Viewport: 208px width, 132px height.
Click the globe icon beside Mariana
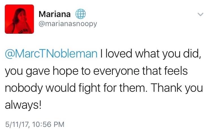pos(80,13)
